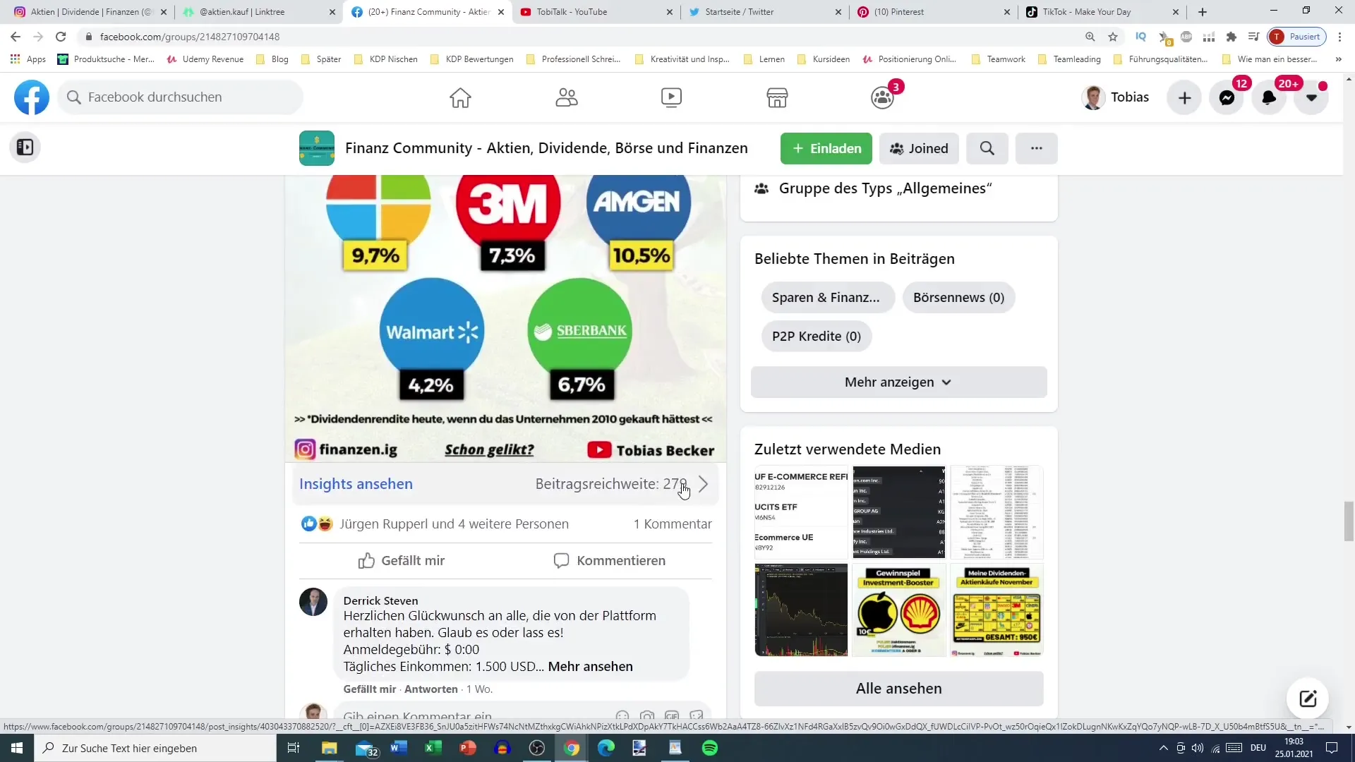Open the Joined membership dropdown
The width and height of the screenshot is (1355, 762).
pos(919,148)
